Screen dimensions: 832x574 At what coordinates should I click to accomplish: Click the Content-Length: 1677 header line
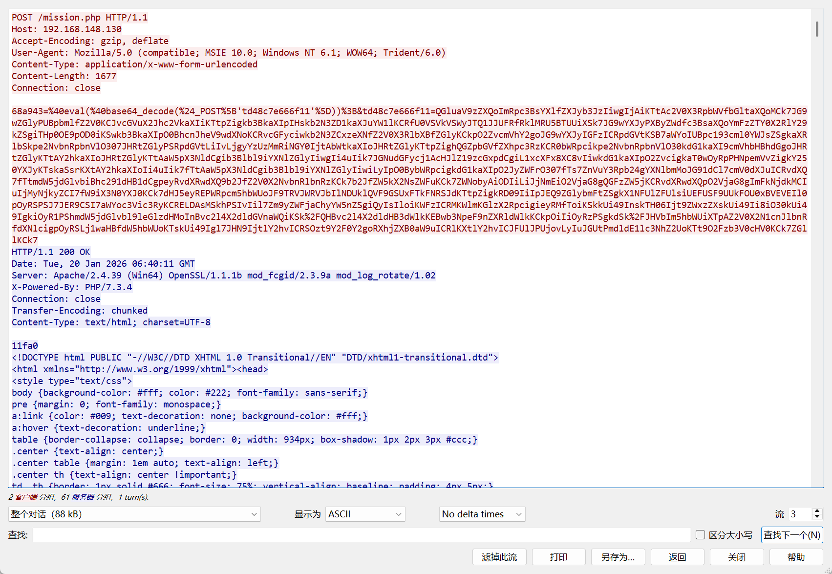click(x=64, y=76)
